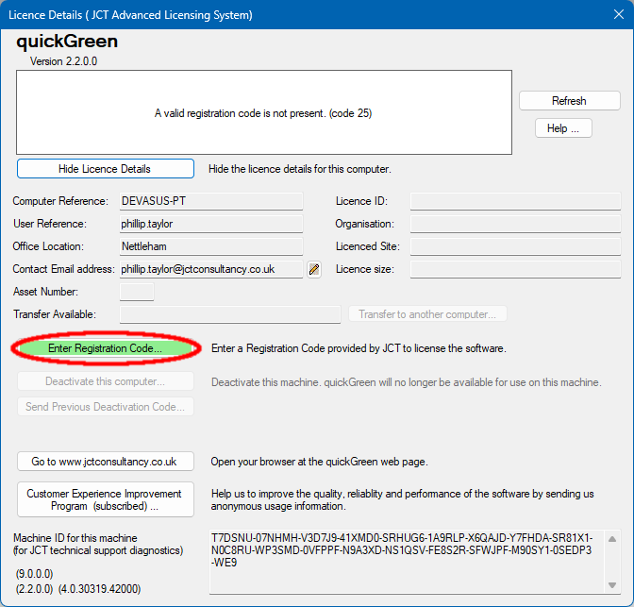Image resolution: width=634 pixels, height=607 pixels.
Task: Click the 'Deactivate this machine' description text
Action: tap(407, 382)
